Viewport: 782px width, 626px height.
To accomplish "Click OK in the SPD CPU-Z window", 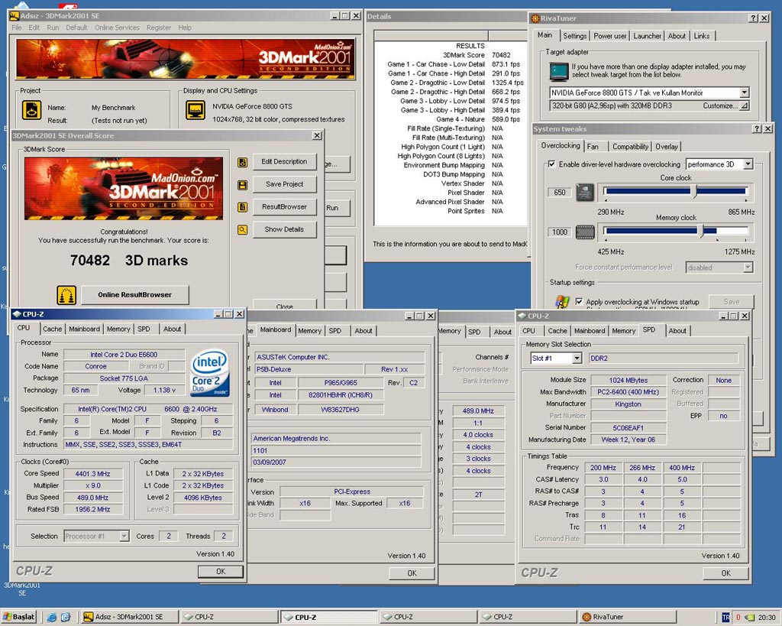I will click(x=725, y=573).
